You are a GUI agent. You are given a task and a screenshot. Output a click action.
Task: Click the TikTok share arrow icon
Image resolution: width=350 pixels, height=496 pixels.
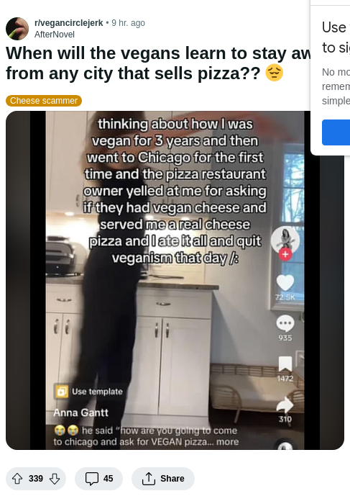(x=285, y=405)
